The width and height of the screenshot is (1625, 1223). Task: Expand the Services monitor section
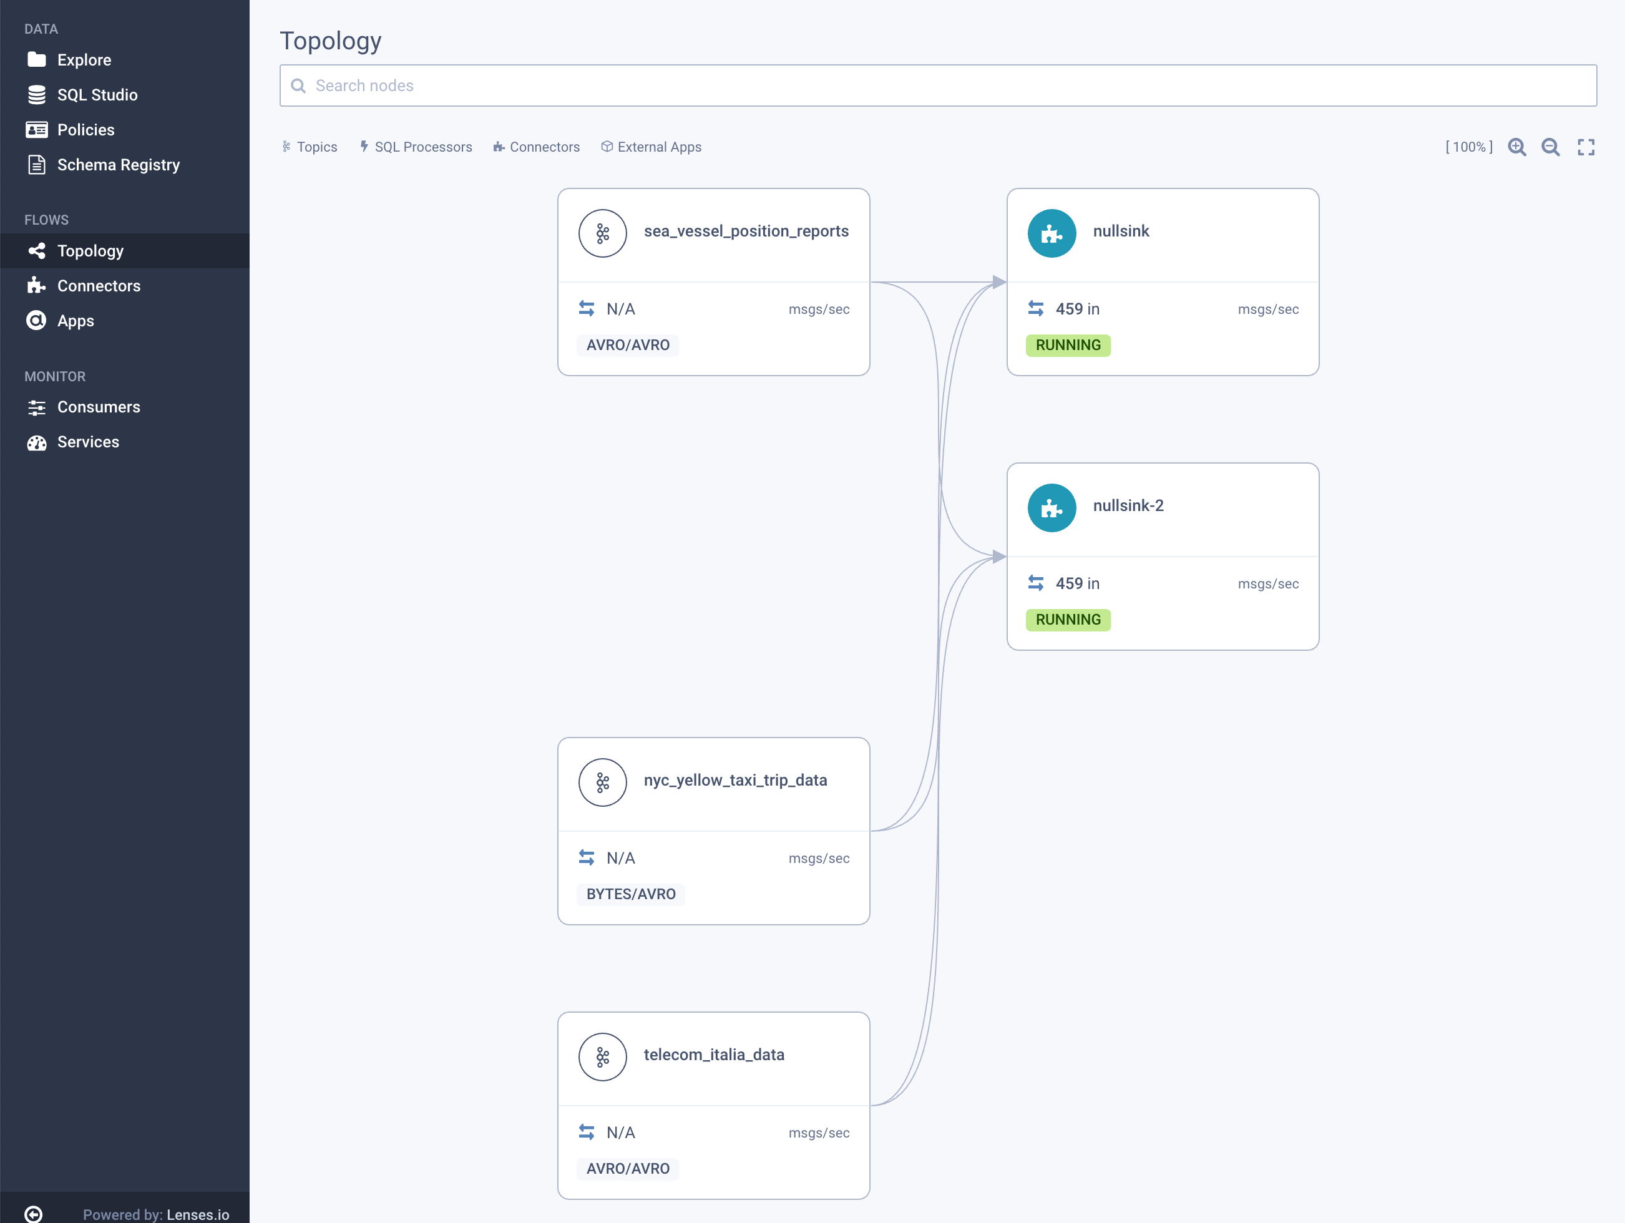[87, 442]
